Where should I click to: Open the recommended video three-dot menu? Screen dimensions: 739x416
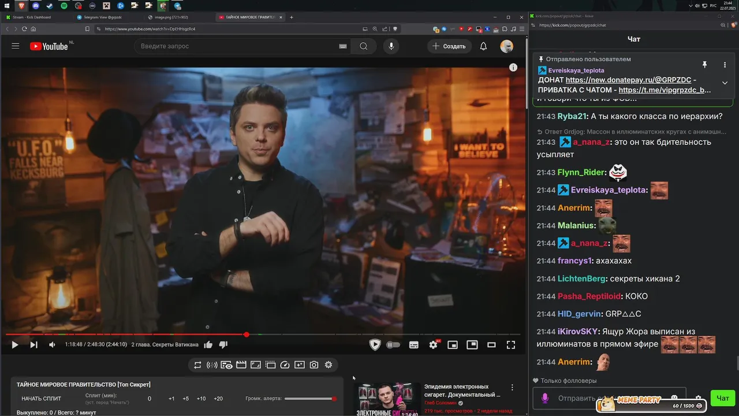click(512, 388)
